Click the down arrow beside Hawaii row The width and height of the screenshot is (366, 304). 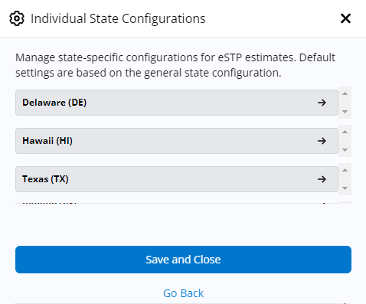click(345, 150)
